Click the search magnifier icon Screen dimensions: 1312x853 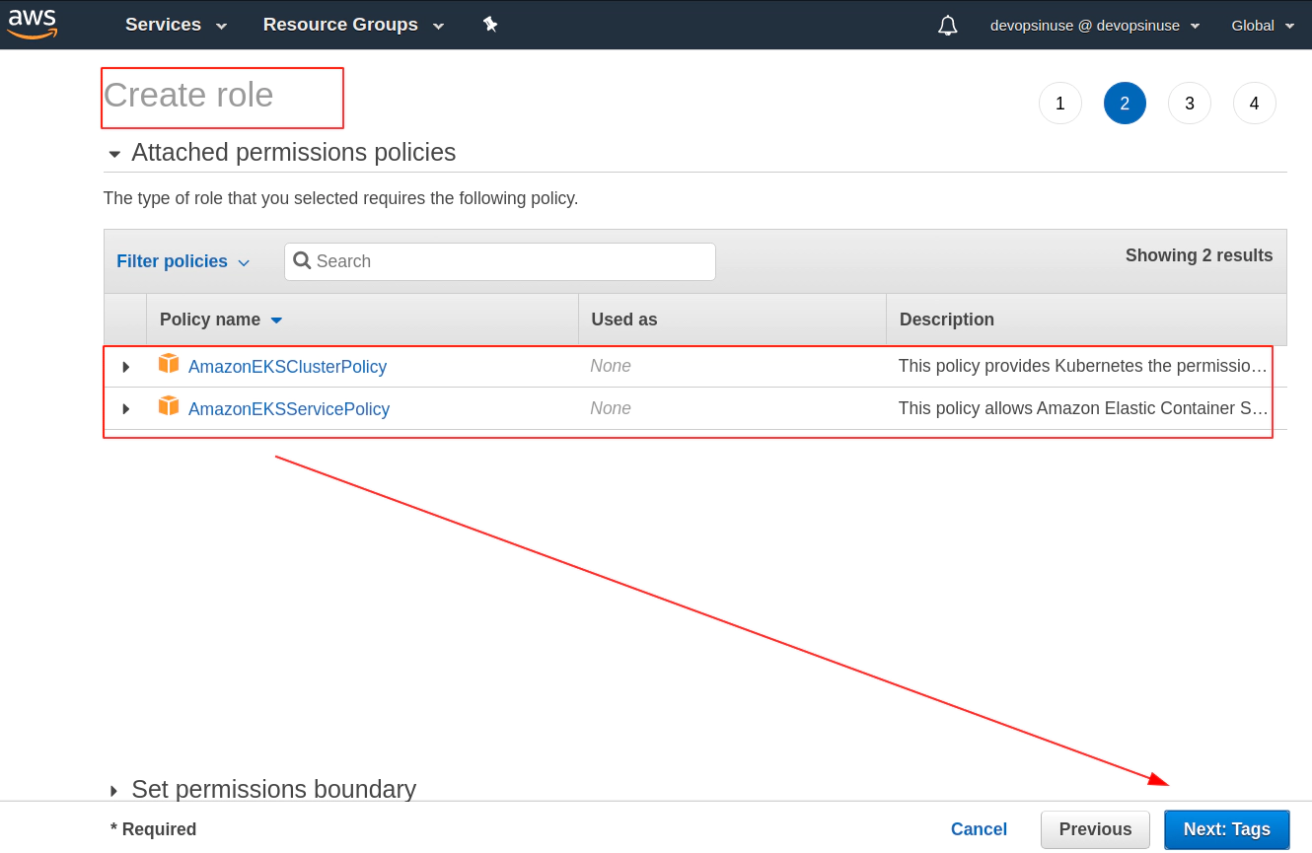302,260
